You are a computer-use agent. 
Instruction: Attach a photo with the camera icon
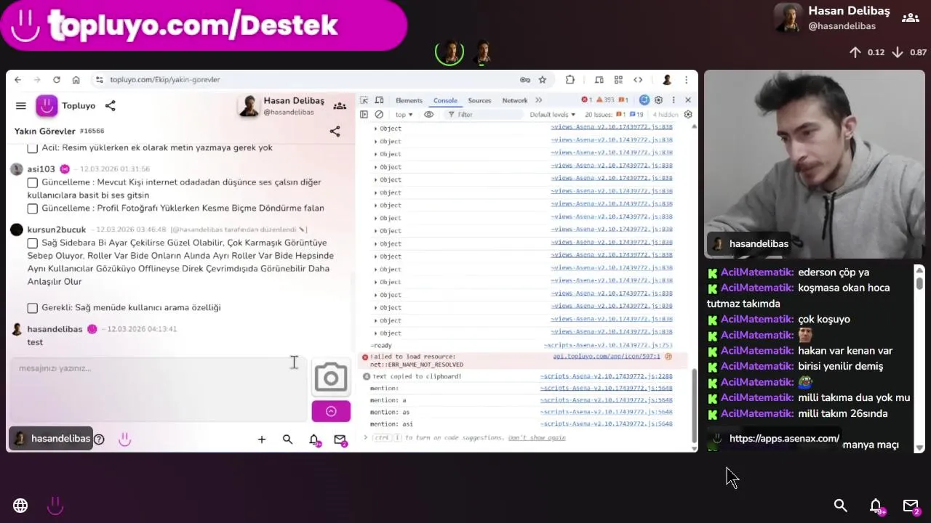tap(331, 378)
